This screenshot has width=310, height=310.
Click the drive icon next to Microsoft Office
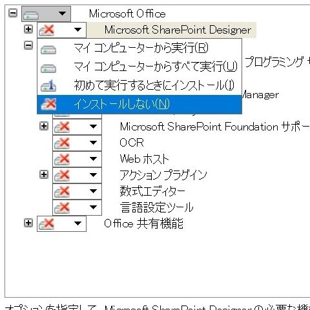point(31,15)
